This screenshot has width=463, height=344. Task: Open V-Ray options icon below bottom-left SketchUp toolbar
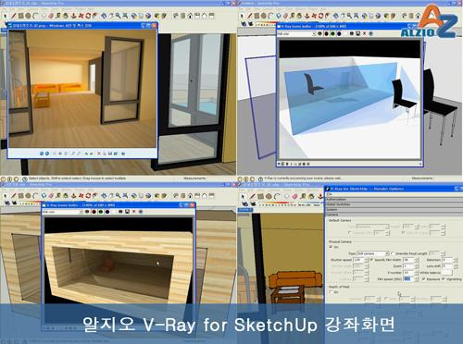(x=6, y=203)
